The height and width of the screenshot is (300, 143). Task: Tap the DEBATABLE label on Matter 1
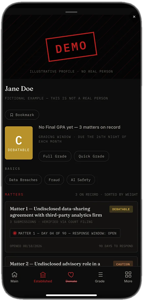pyautogui.click(x=121, y=209)
